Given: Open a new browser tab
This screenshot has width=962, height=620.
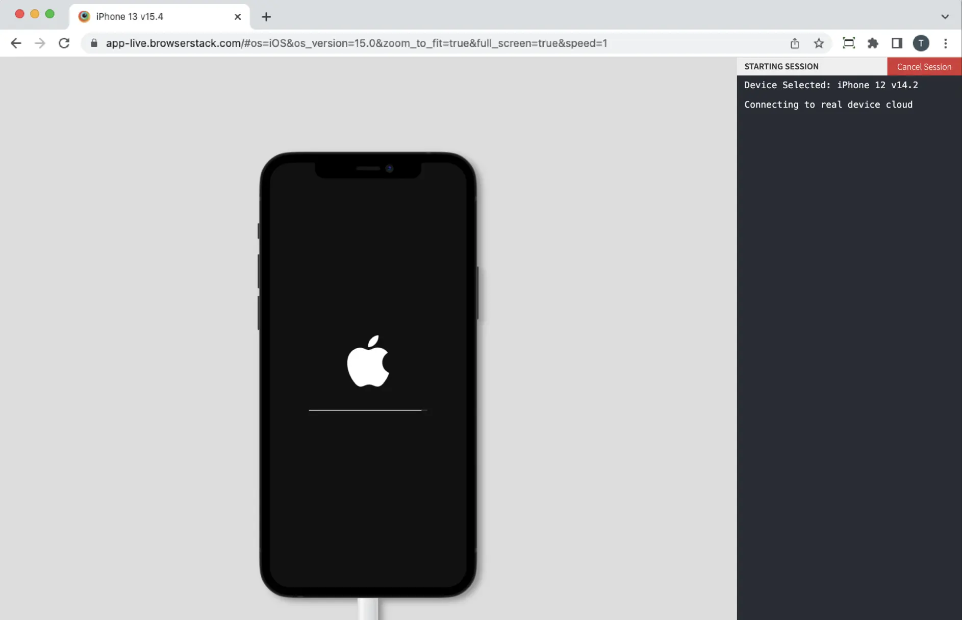Looking at the screenshot, I should click(x=266, y=17).
